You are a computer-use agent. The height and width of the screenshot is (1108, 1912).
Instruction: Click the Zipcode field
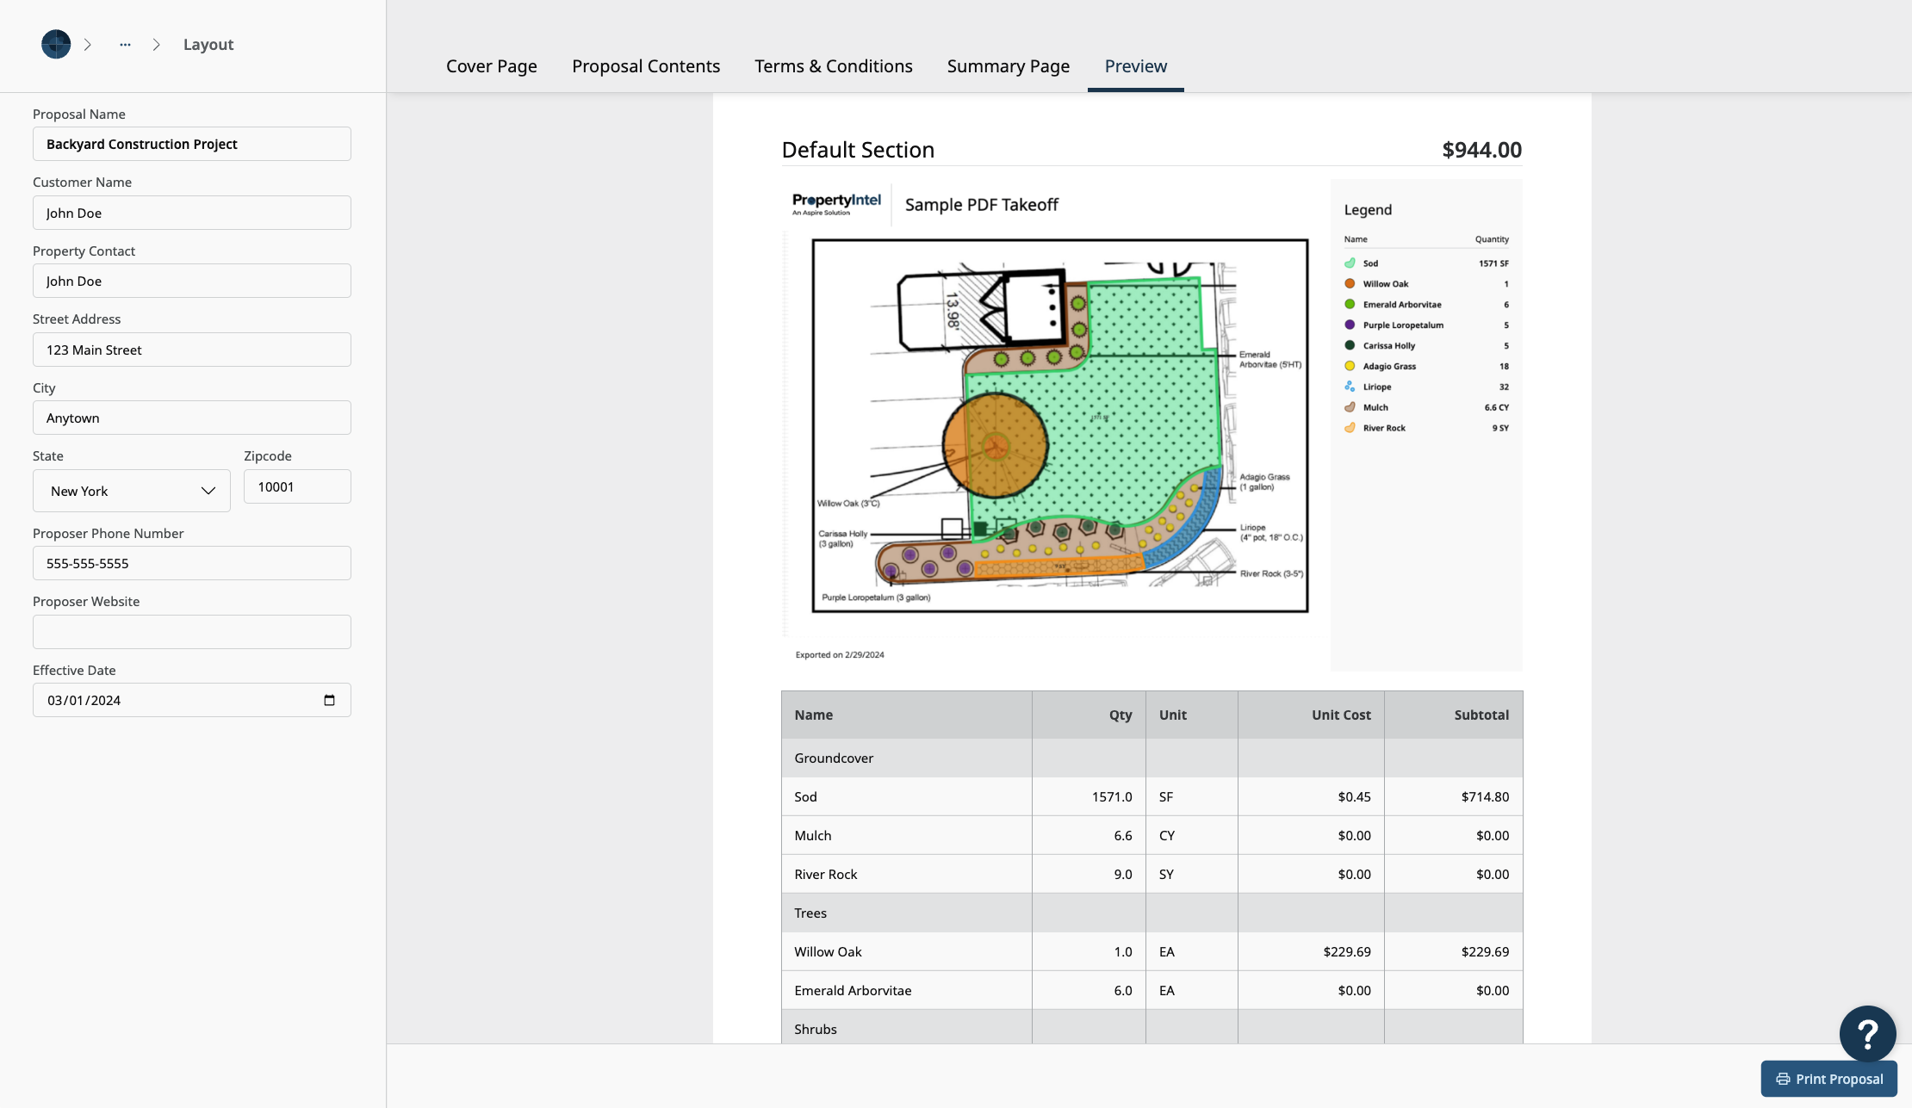297,486
